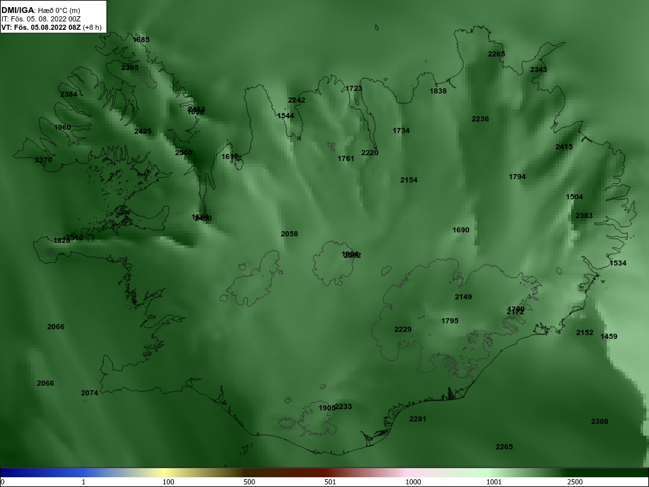This screenshot has height=487, width=649.
Task: Click the color scale label 500
Action: (250, 482)
